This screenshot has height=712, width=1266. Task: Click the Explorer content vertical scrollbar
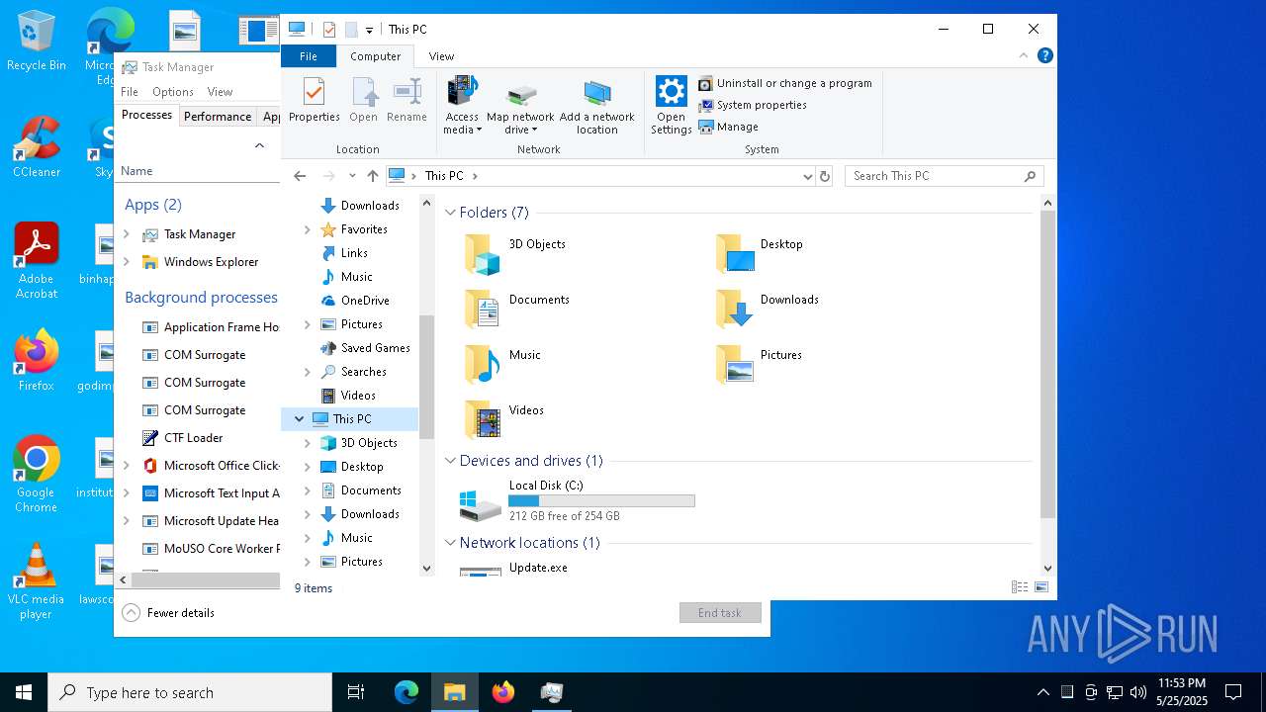[1048, 365]
